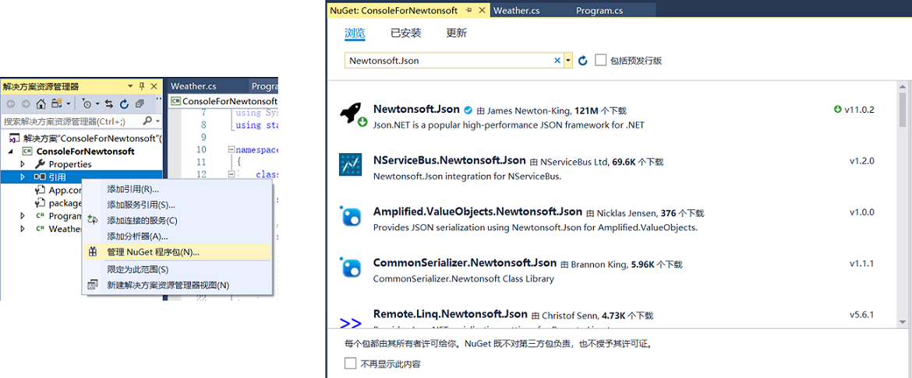This screenshot has height=378, width=912.
Task: Open the NuGet search box dropdown arrow
Action: (568, 61)
